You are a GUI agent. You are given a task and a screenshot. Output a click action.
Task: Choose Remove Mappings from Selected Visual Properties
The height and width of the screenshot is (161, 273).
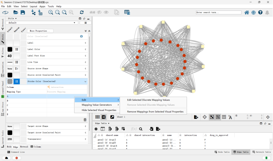[155, 111]
